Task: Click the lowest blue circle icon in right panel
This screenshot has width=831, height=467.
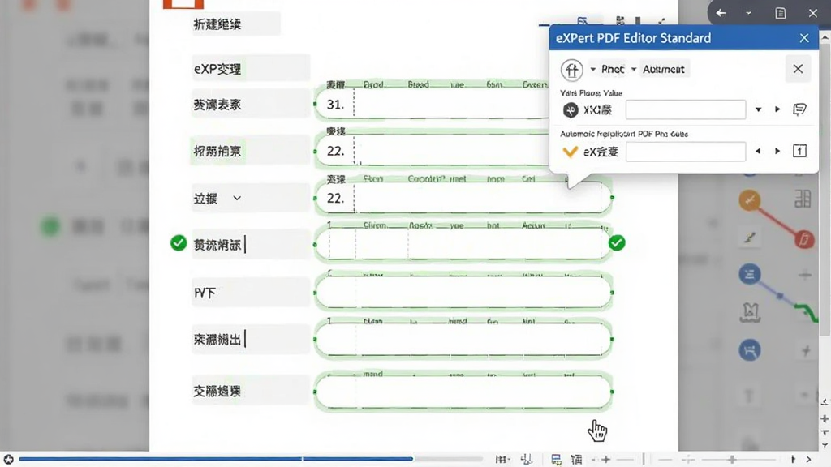Action: tap(749, 350)
